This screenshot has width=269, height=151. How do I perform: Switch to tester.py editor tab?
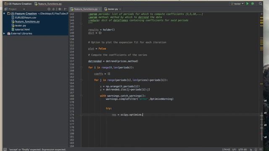tap(113, 9)
